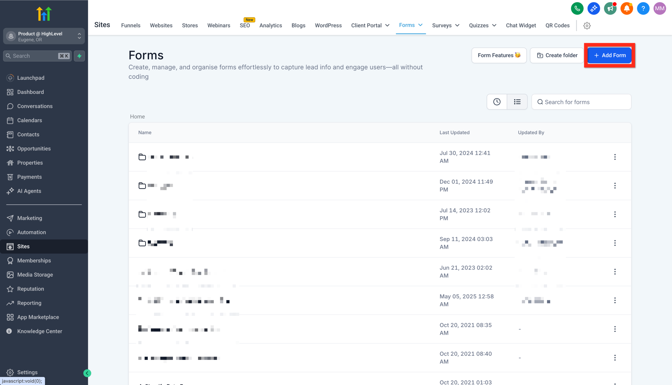This screenshot has width=672, height=385.
Task: Expand the Surveys dropdown
Action: click(x=446, y=25)
